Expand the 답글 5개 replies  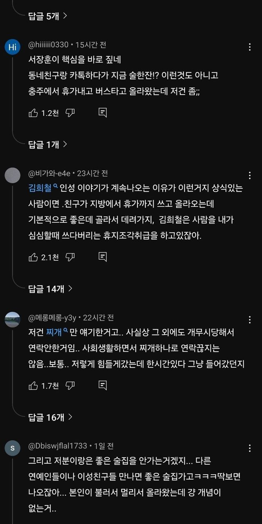point(47,16)
